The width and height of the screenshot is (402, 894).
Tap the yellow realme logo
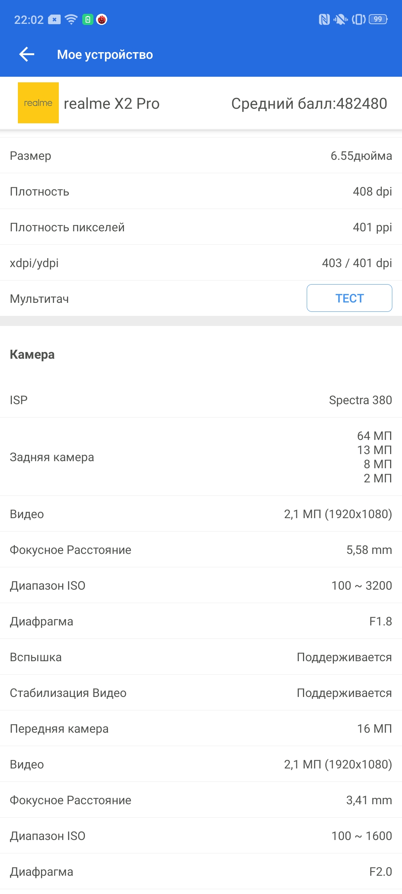click(38, 103)
